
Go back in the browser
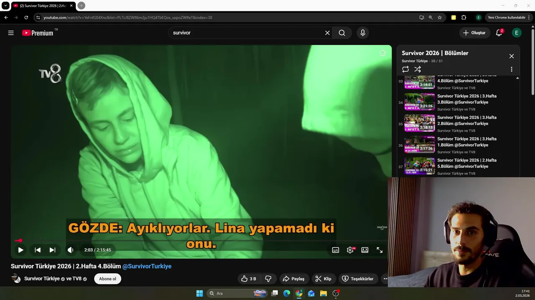(6, 17)
